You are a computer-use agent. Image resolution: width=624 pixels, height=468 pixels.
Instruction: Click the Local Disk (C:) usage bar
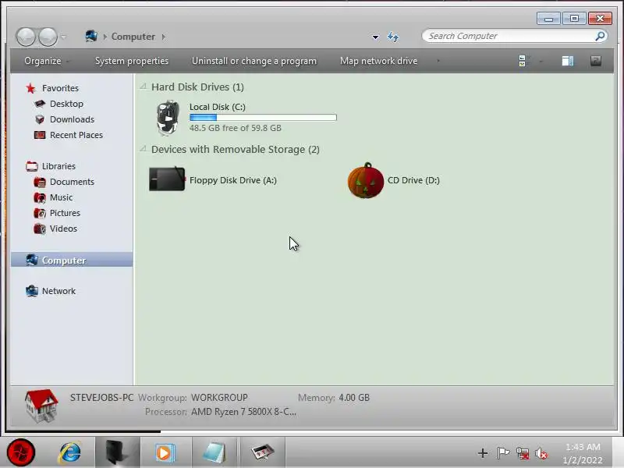click(263, 118)
